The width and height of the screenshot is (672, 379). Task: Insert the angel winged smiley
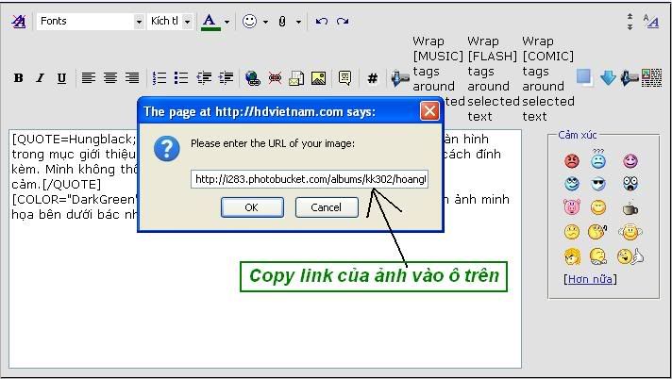tap(630, 232)
